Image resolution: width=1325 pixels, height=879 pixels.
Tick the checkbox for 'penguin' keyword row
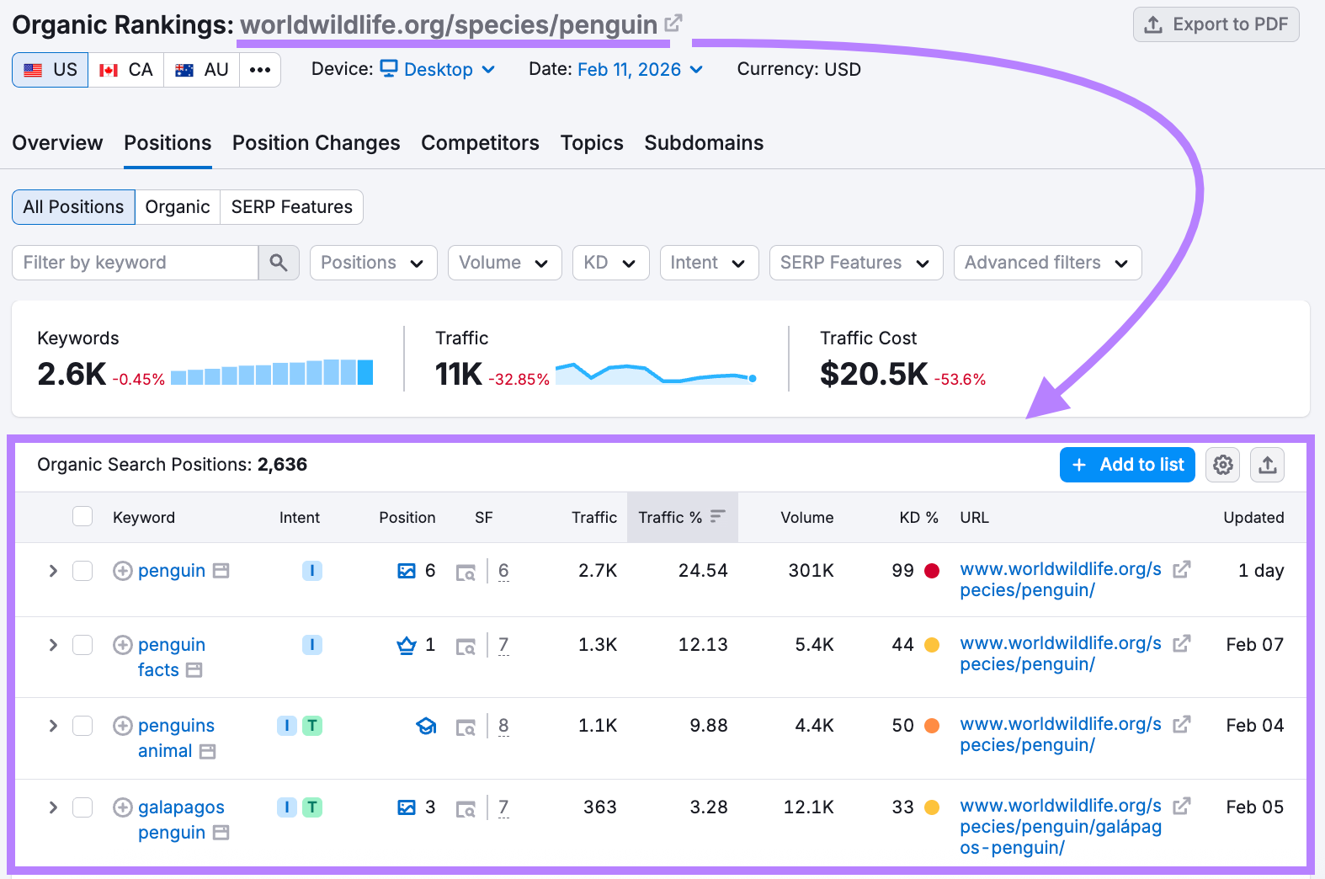click(x=82, y=571)
